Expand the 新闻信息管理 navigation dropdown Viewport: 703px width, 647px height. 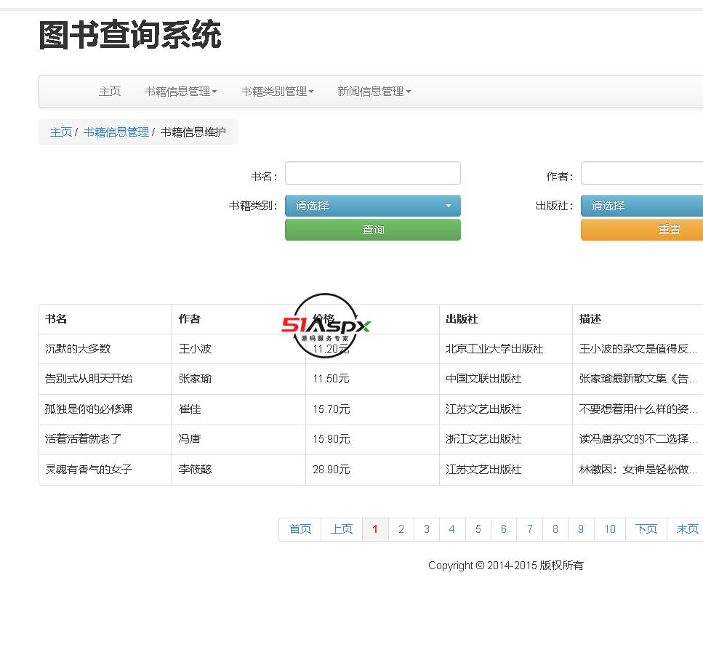[374, 92]
